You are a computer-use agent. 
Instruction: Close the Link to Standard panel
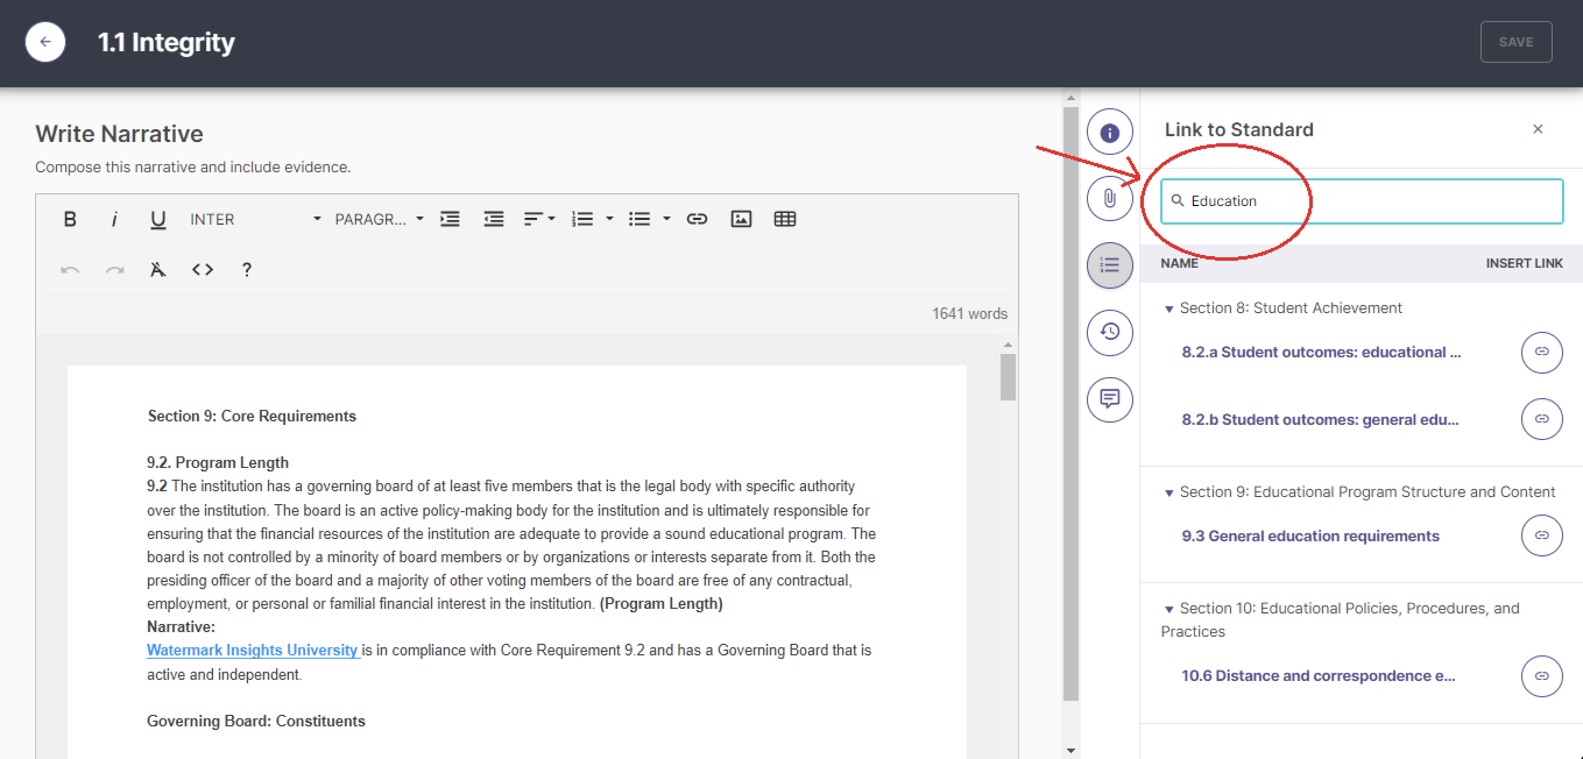[x=1538, y=129]
